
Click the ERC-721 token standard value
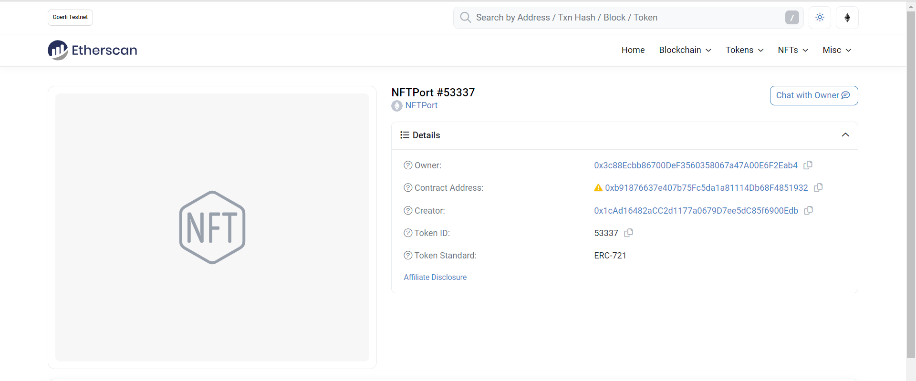click(610, 256)
